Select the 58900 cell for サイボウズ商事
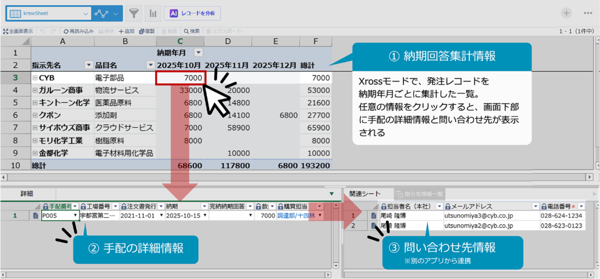Screen dimensions: 600x279 (x=228, y=127)
